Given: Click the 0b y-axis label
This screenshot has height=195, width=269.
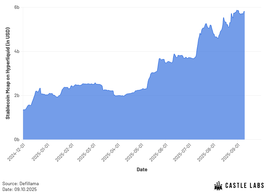Looking at the screenshot, I should (x=17, y=140).
